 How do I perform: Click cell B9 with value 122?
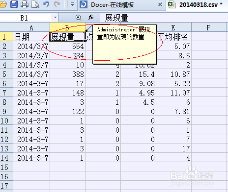pyautogui.click(x=67, y=111)
